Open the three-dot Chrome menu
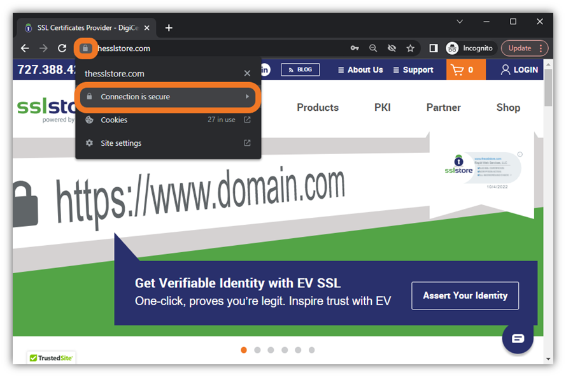The width and height of the screenshot is (566, 377). 541,48
